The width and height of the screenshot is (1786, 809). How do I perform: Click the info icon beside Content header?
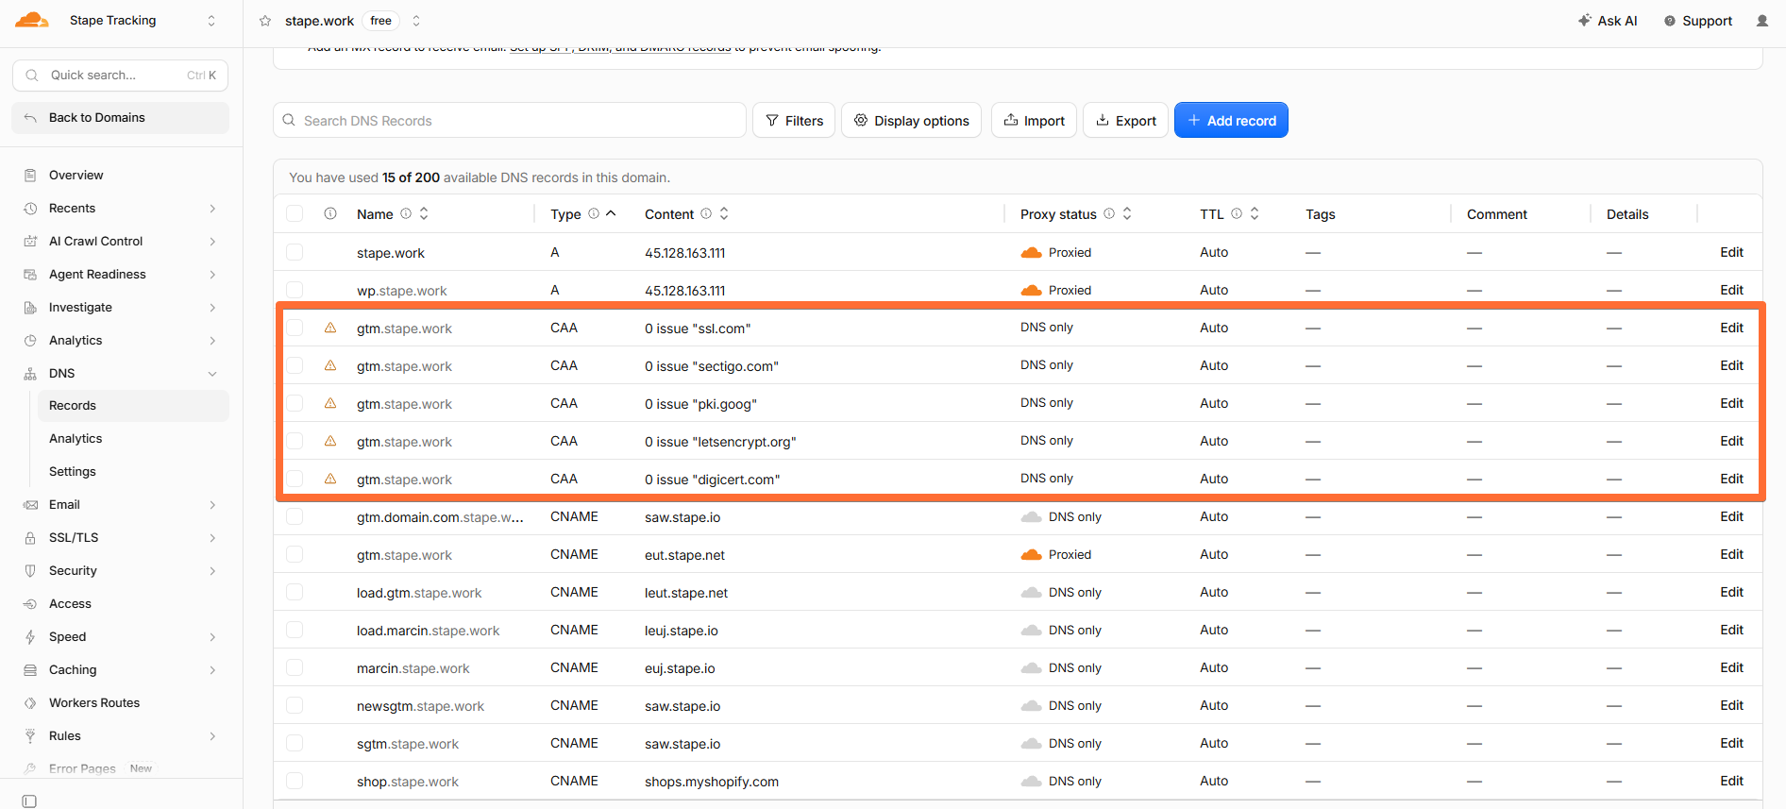(x=706, y=213)
